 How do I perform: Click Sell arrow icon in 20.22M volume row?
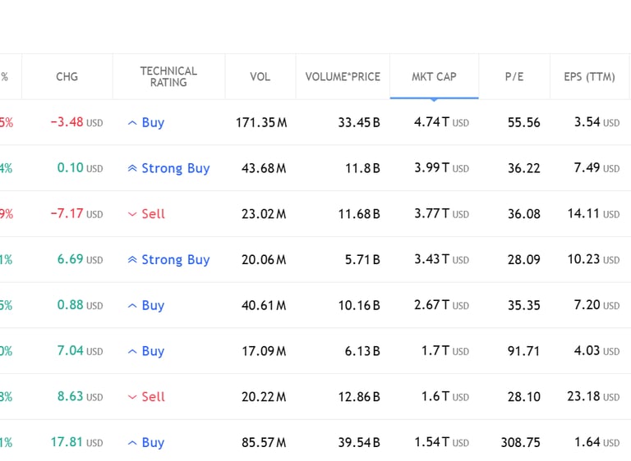pyautogui.click(x=132, y=397)
